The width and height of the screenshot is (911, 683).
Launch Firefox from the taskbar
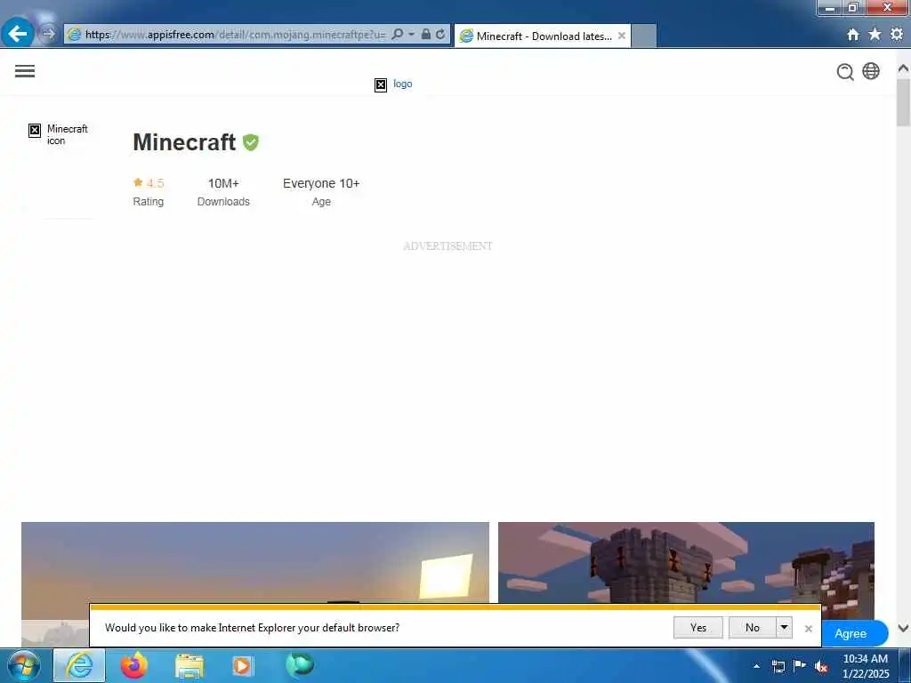tap(133, 665)
